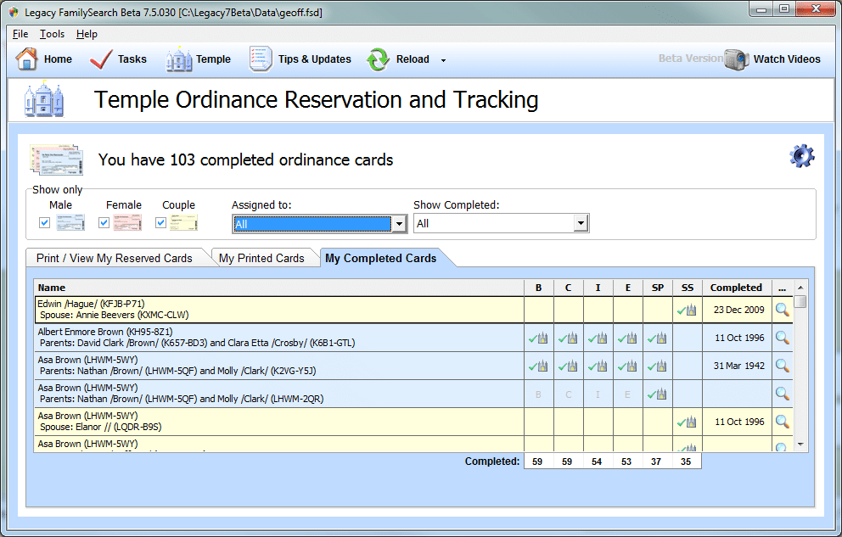This screenshot has height=537, width=842.
Task: Select the Albert Enmore Brown (KH95-8Z1) name
Action: click(x=105, y=332)
